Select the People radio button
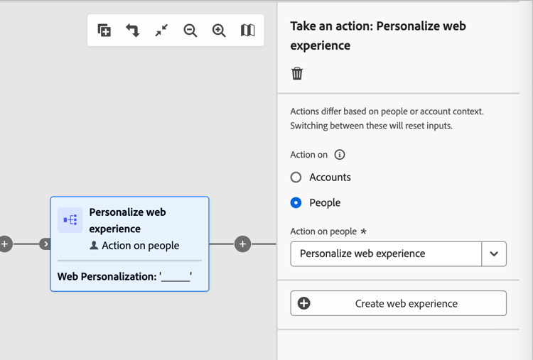This screenshot has width=533, height=360. pos(296,203)
